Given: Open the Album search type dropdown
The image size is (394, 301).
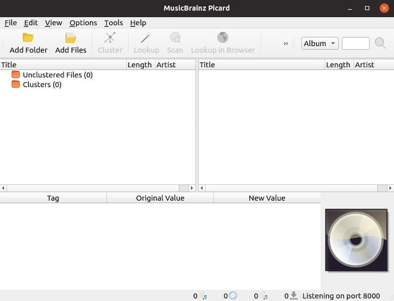Looking at the screenshot, I should 320,43.
